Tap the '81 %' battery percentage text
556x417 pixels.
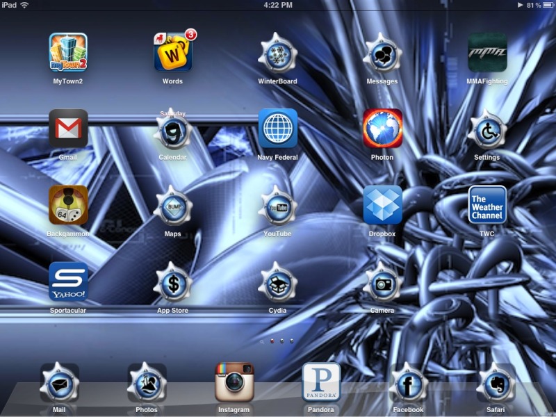(x=534, y=5)
